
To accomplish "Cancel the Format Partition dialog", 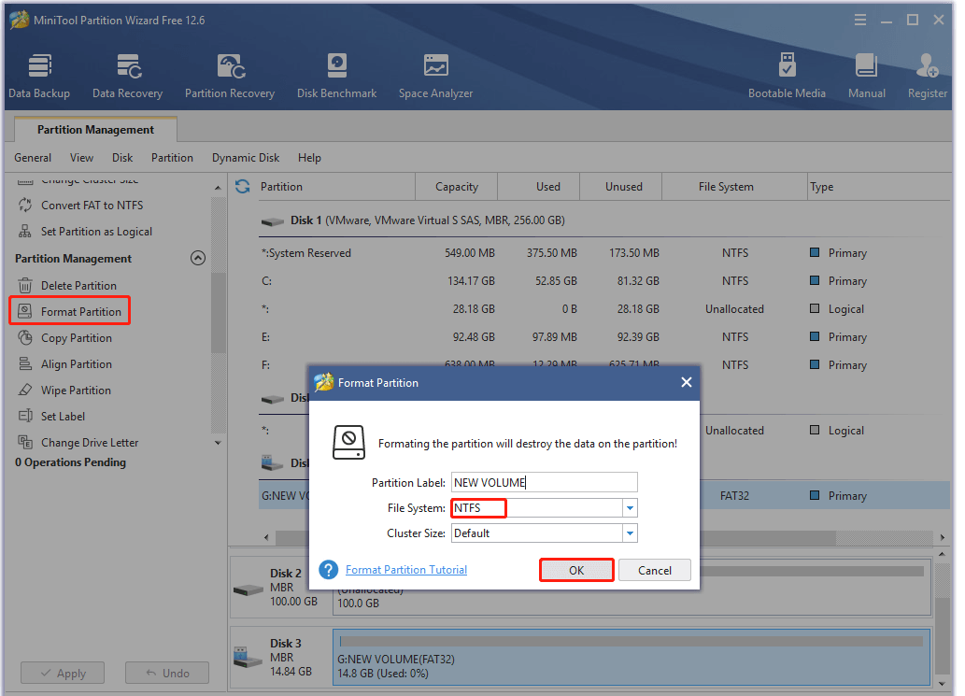I will (655, 571).
